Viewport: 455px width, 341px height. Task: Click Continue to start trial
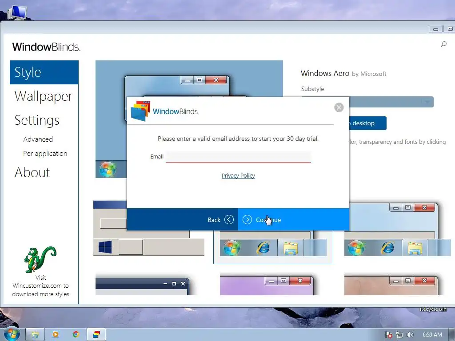[x=294, y=219]
